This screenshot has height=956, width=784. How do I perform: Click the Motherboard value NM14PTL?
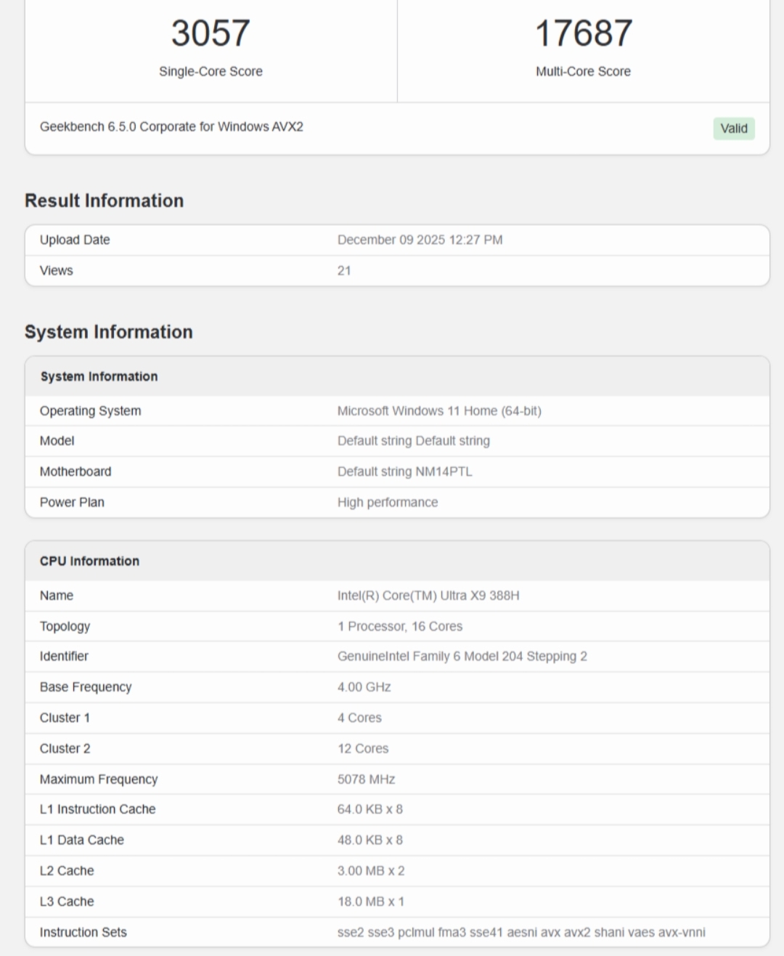click(404, 471)
